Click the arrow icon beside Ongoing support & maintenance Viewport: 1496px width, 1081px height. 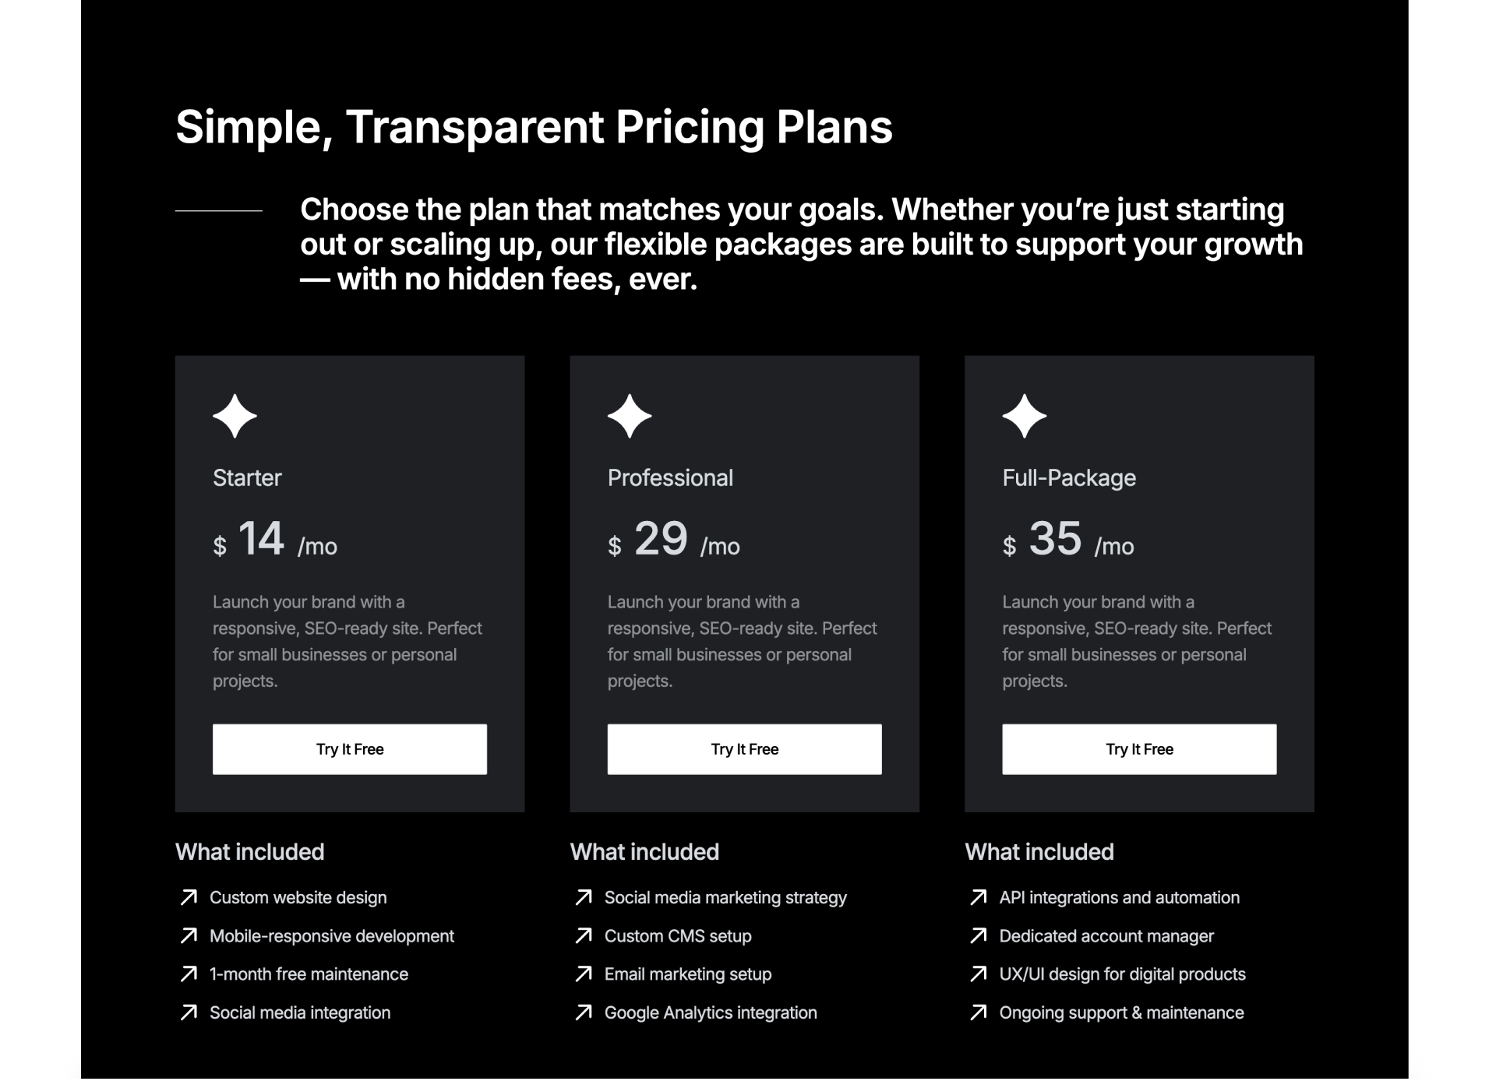click(x=977, y=1012)
